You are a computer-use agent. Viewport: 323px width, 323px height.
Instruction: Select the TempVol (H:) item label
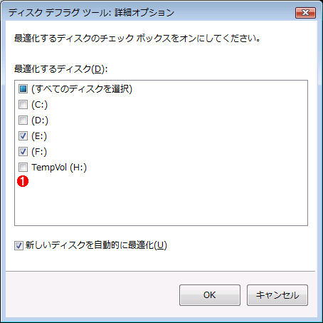tap(59, 168)
